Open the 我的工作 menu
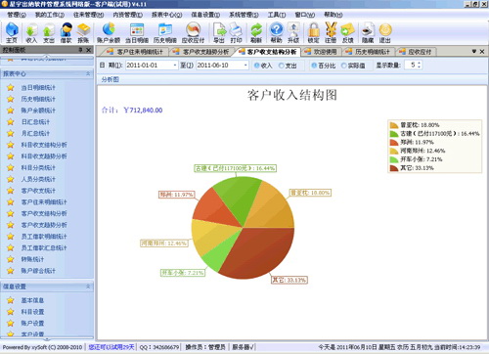The height and width of the screenshot is (354, 489). [x=50, y=15]
